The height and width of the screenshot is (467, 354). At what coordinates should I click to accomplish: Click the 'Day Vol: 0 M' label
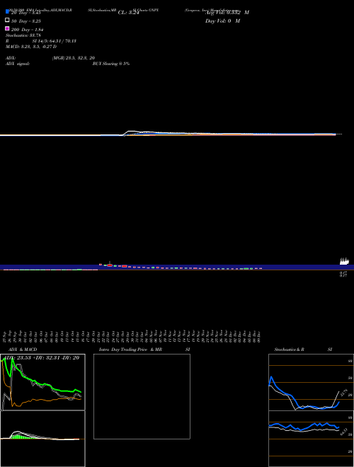tap(222, 21)
